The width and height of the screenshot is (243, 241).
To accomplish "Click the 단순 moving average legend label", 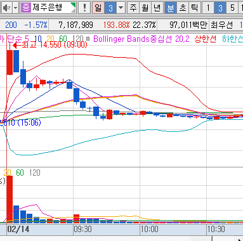I will pyautogui.click(x=15, y=39).
